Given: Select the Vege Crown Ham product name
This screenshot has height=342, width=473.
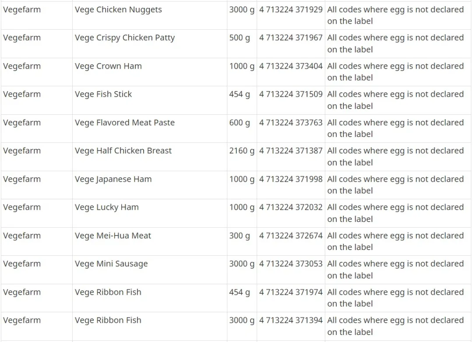Looking at the screenshot, I should [108, 66].
